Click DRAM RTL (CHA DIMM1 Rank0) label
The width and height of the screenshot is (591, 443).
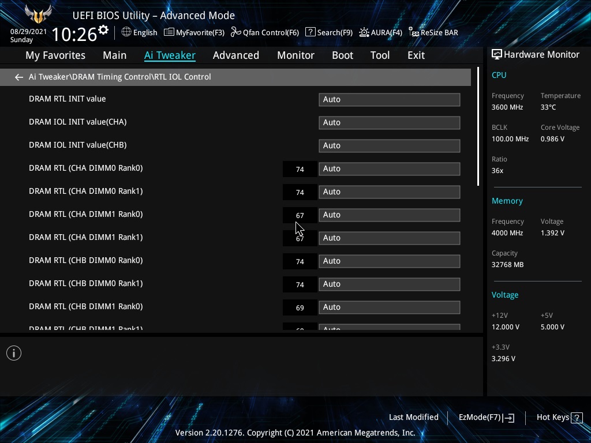tap(85, 214)
